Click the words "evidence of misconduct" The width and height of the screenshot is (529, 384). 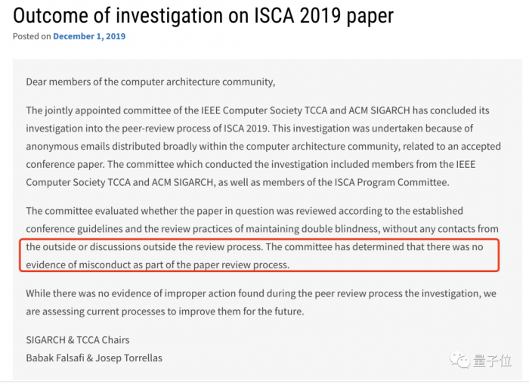click(x=83, y=265)
